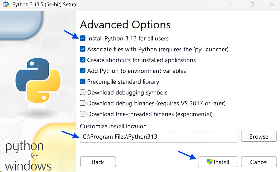Check Download debug binaries option

[83, 103]
